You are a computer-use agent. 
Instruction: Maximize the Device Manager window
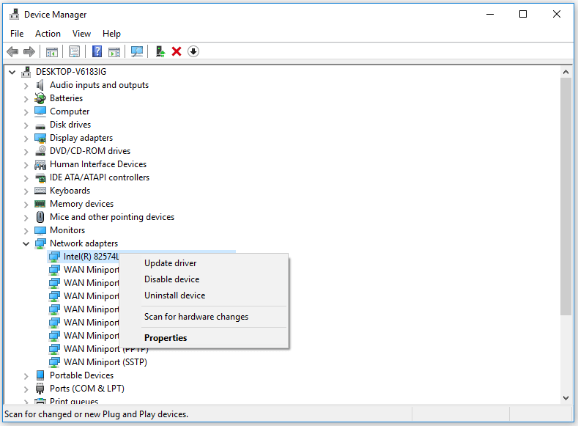pos(523,14)
